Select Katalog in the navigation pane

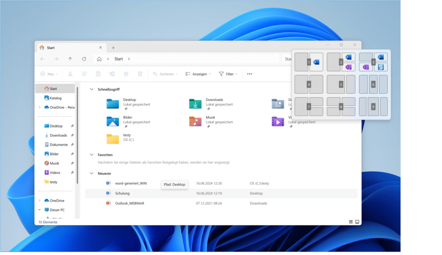tap(55, 98)
